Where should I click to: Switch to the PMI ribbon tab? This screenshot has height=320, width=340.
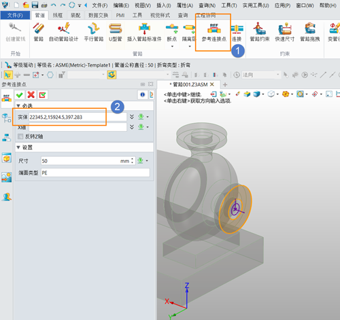pos(120,15)
